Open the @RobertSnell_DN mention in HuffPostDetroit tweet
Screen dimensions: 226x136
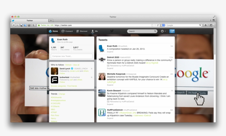click(127, 113)
